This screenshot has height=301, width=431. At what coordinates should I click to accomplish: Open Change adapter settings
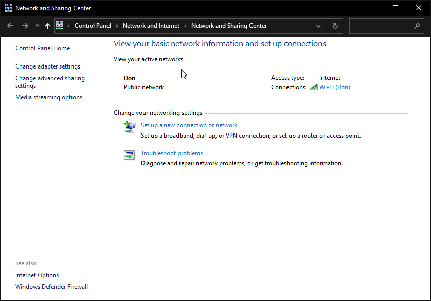tap(48, 66)
